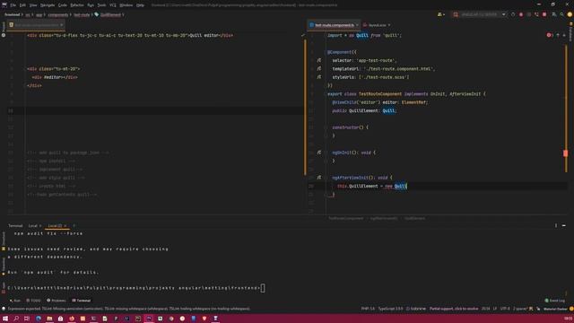Add a new terminal session tab

pos(74,225)
